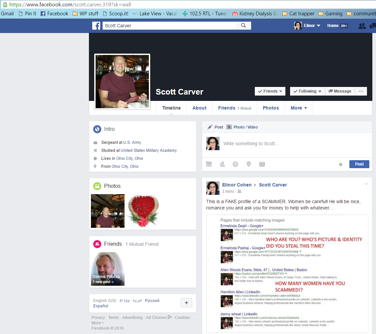This screenshot has height=334, width=376.
Task: Click Scott Carver's profile picture
Action: click(x=122, y=82)
